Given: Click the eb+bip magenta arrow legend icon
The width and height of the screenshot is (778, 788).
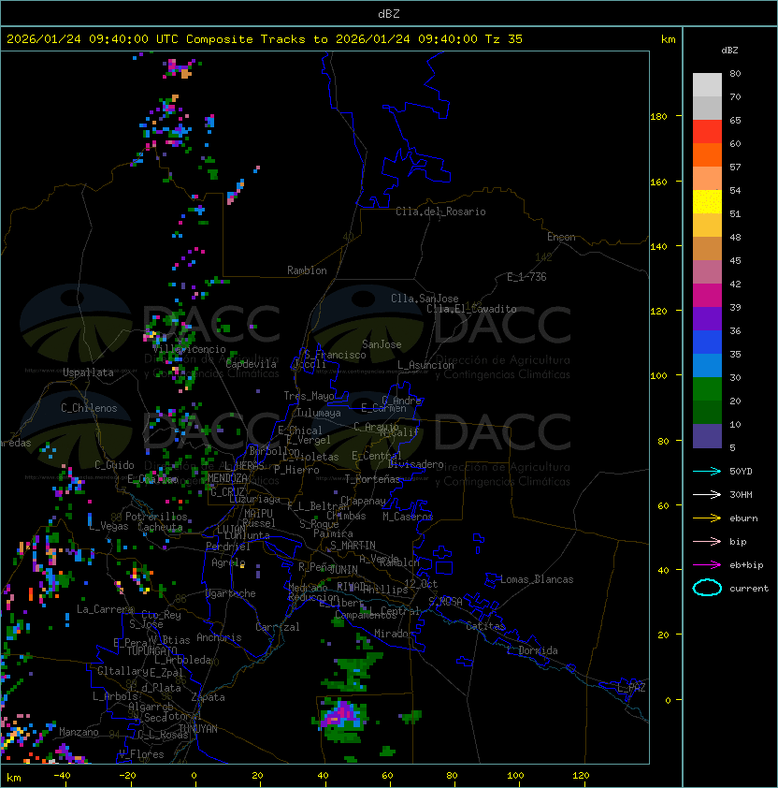Looking at the screenshot, I should [x=707, y=565].
